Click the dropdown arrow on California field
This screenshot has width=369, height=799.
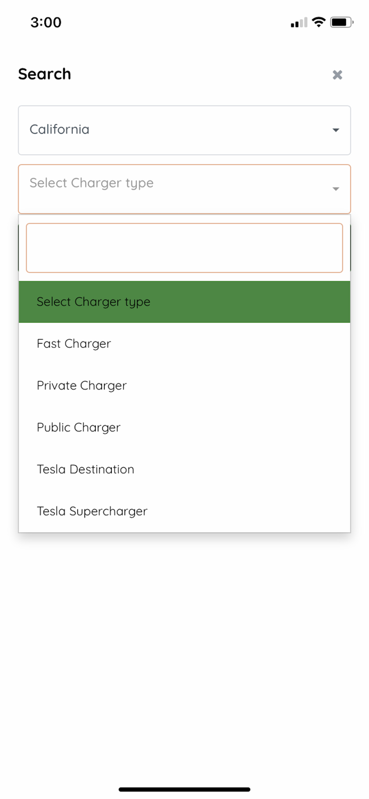click(335, 129)
